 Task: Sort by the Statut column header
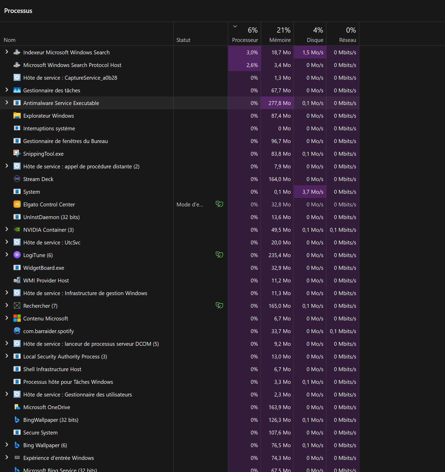(201, 34)
